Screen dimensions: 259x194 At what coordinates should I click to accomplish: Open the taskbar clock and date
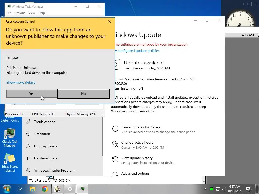pos(235,189)
